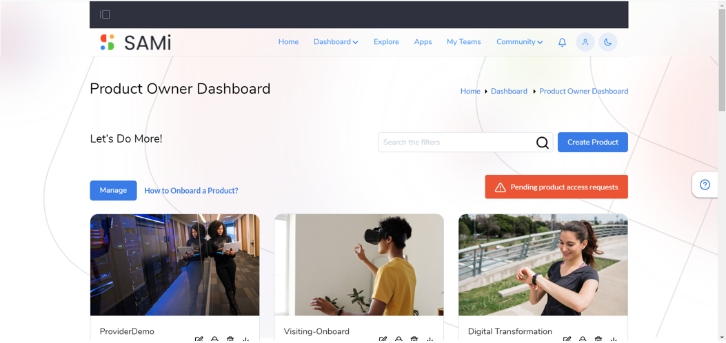Click the Create Product button
Viewport: 726px width, 343px height.
coord(593,143)
